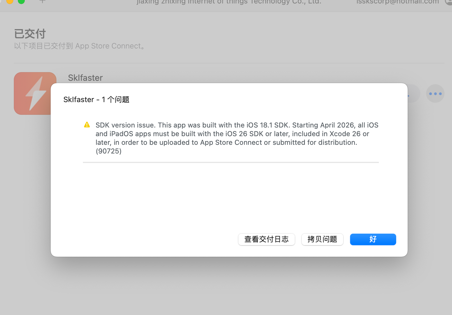Click the error code (90725) text
Image resolution: width=452 pixels, height=315 pixels.
pyautogui.click(x=109, y=151)
